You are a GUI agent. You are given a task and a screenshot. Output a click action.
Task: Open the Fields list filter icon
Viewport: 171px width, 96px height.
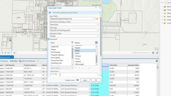pos(72,43)
